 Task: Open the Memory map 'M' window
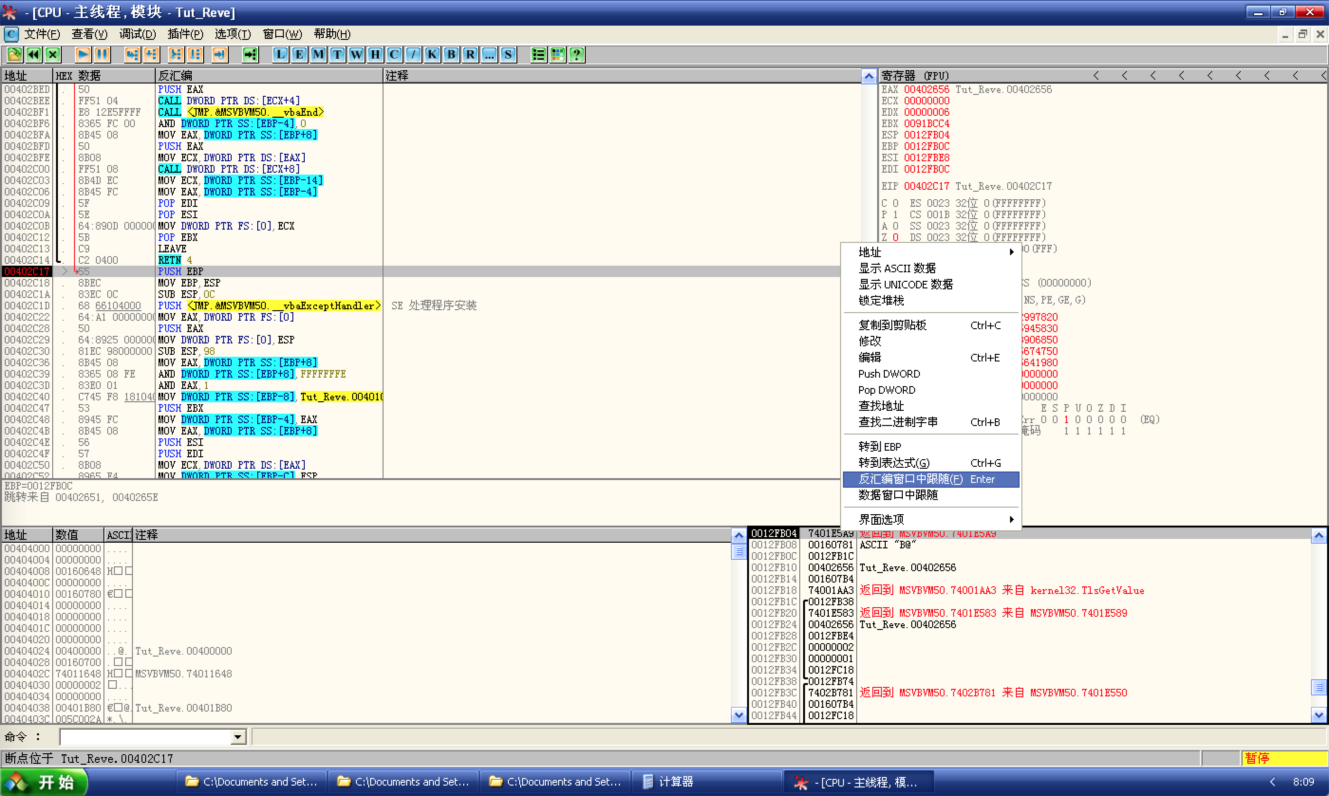(x=318, y=55)
